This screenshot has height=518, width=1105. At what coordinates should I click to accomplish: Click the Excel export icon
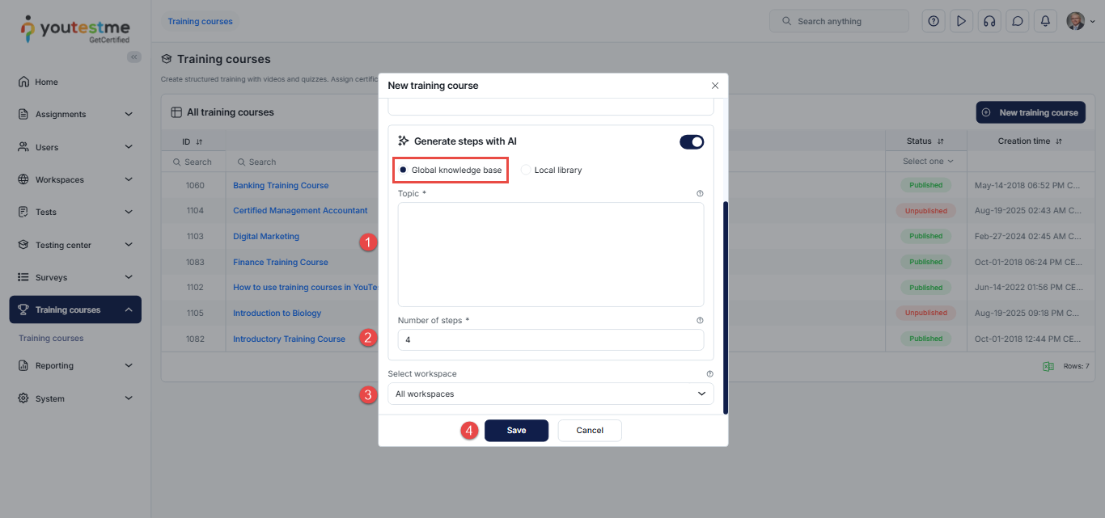[x=1048, y=366]
